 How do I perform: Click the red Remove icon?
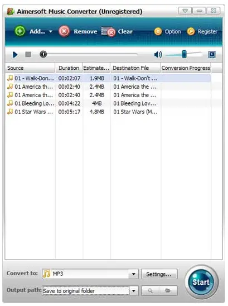pos(64,31)
